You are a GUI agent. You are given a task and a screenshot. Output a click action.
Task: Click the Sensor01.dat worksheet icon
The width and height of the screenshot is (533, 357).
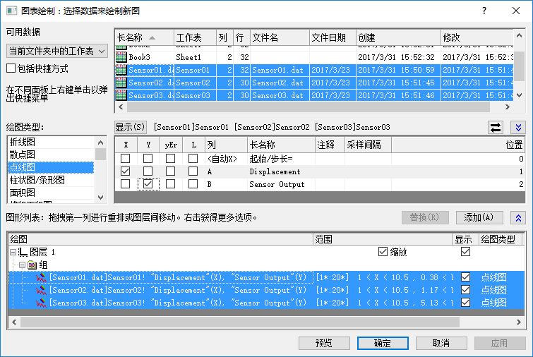pyautogui.click(x=121, y=70)
